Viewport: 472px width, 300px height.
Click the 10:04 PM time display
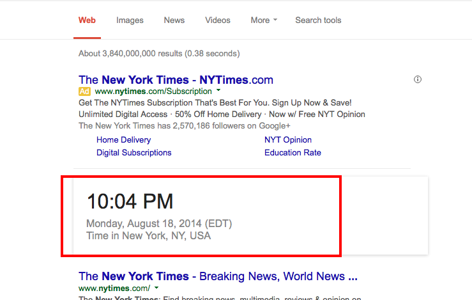point(130,201)
